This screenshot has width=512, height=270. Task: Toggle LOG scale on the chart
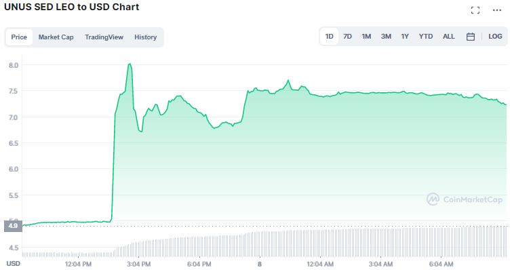click(495, 36)
